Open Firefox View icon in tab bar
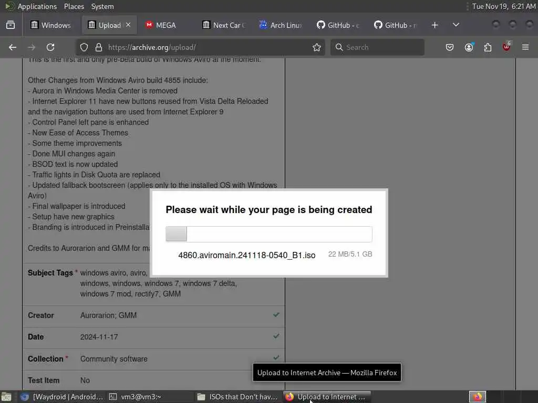Screen dimensions: 538x403 (11, 25)
